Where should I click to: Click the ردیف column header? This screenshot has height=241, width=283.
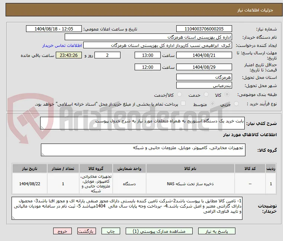(x=271, y=168)
